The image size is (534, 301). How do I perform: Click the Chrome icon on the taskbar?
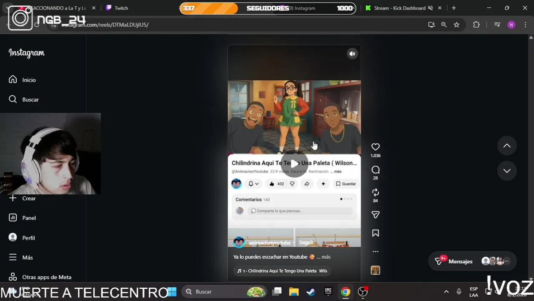345,291
